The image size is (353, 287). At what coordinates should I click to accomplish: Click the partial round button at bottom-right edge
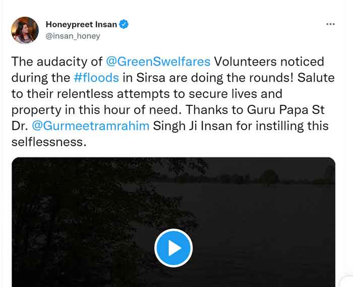click(347, 281)
